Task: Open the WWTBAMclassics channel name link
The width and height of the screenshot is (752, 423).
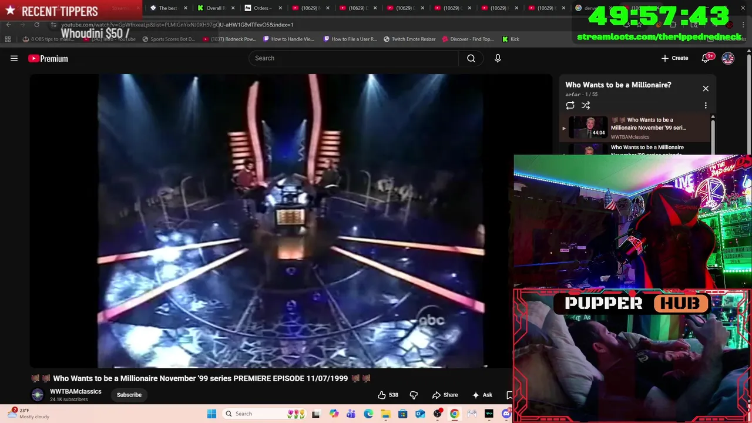Action: [x=76, y=391]
